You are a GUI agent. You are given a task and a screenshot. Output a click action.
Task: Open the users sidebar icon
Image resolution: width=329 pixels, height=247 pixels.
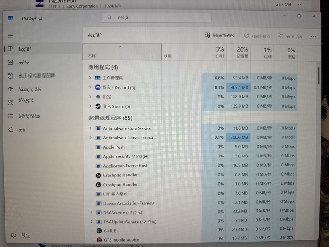pyautogui.click(x=10, y=103)
